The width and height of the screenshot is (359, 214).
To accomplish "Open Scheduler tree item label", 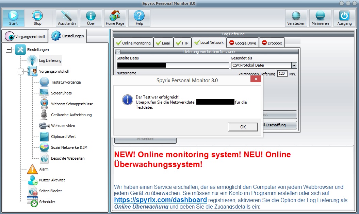I will pyautogui.click(x=47, y=202).
